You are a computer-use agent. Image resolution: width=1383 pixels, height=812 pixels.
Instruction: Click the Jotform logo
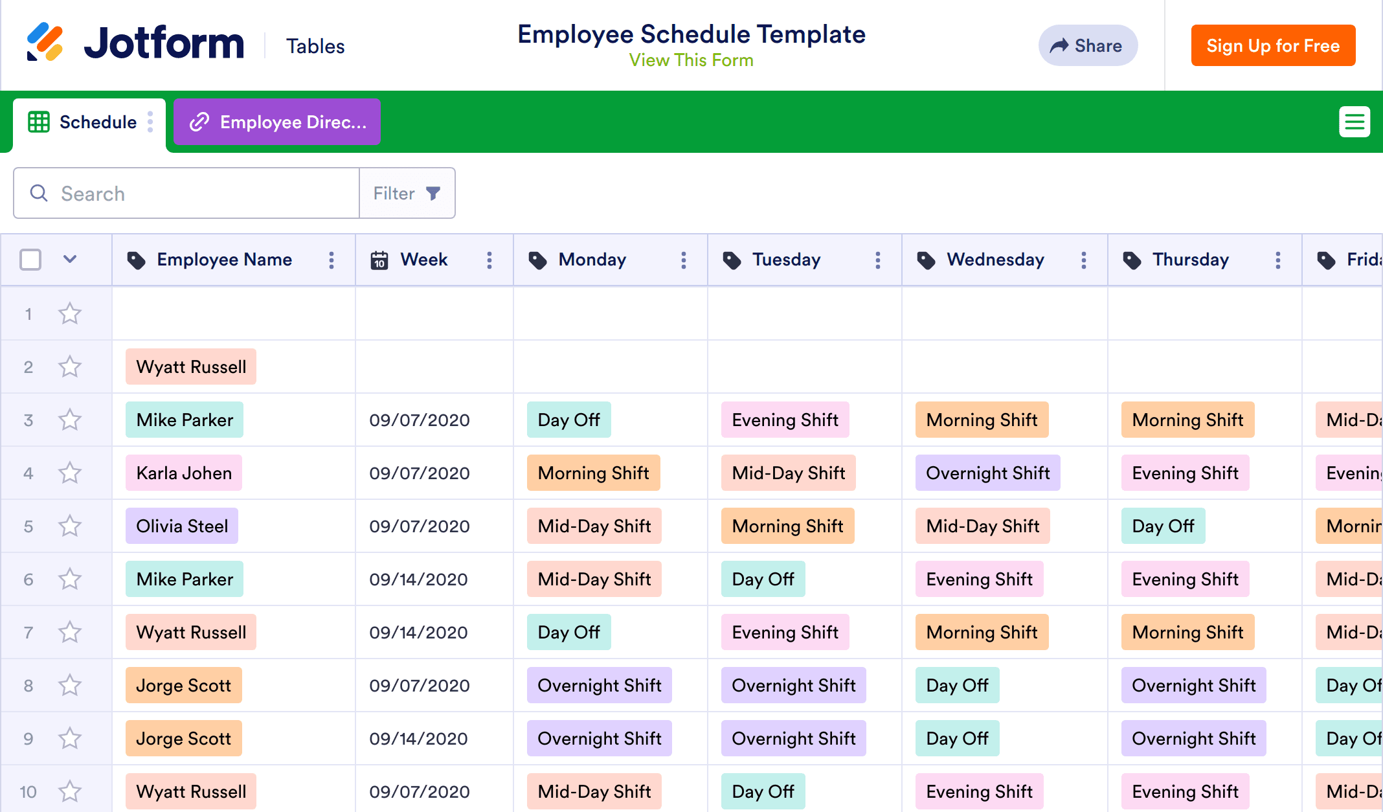point(135,43)
